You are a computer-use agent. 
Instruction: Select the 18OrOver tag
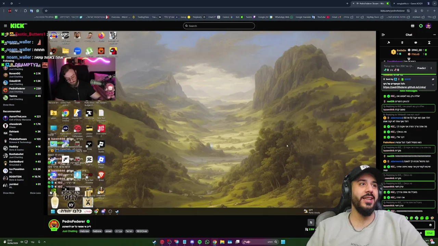tap(142, 231)
